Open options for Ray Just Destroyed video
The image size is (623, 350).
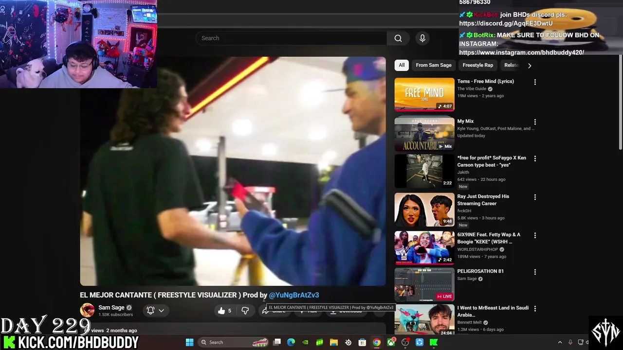pyautogui.click(x=535, y=197)
